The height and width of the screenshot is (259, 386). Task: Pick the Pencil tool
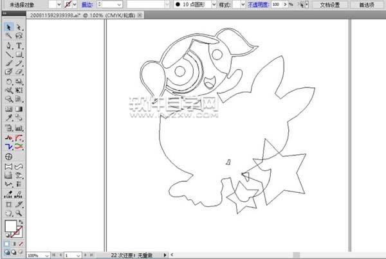(19, 63)
